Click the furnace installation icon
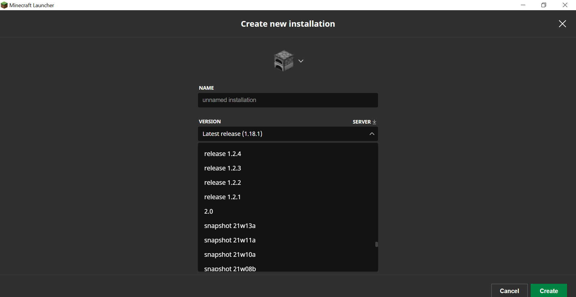This screenshot has height=297, width=576. (x=283, y=61)
